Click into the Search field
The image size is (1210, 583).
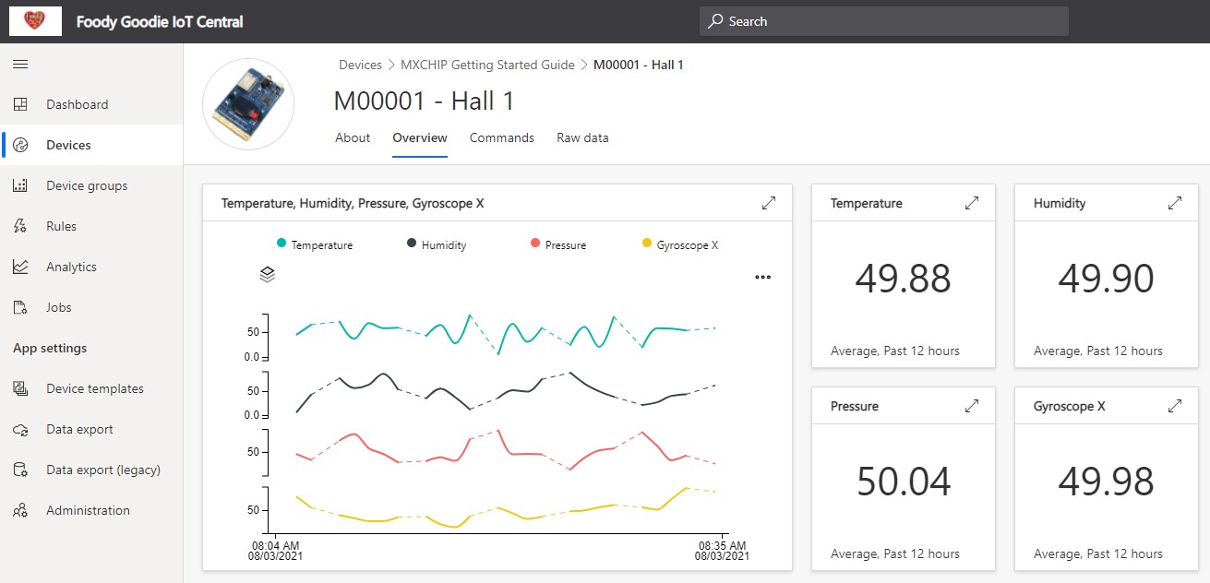tap(884, 21)
